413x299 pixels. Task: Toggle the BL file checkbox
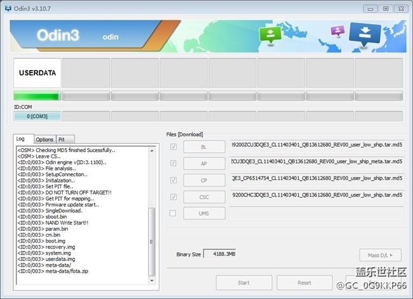(173, 146)
